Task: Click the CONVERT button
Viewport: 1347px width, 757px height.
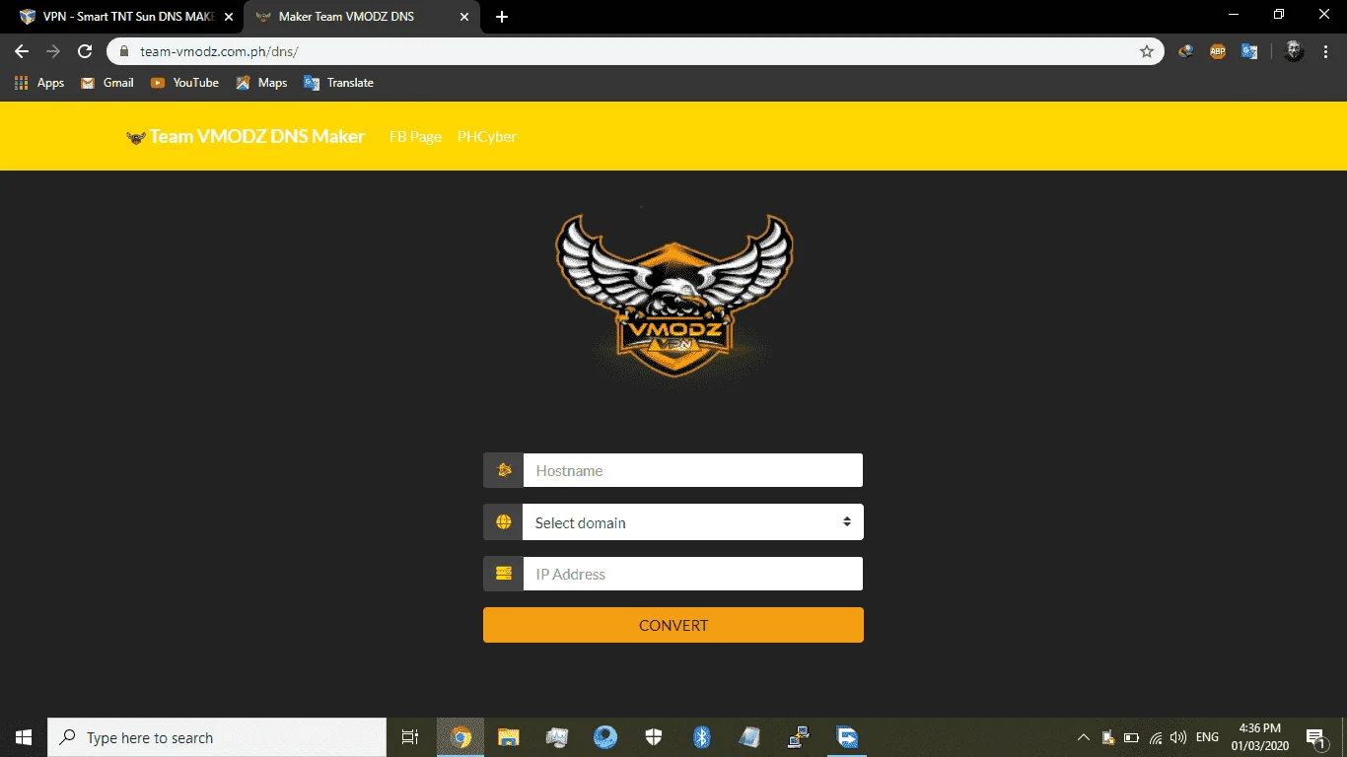Action: point(673,625)
